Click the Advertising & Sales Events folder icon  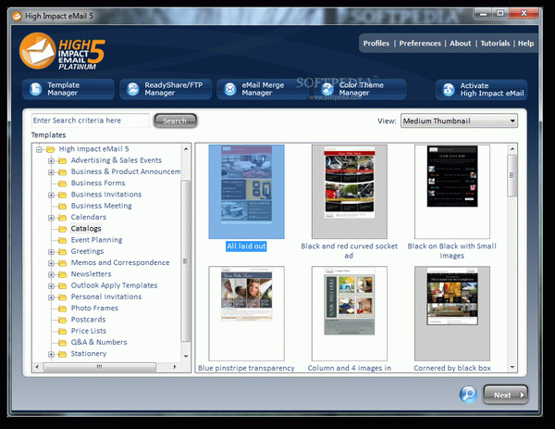pos(62,160)
